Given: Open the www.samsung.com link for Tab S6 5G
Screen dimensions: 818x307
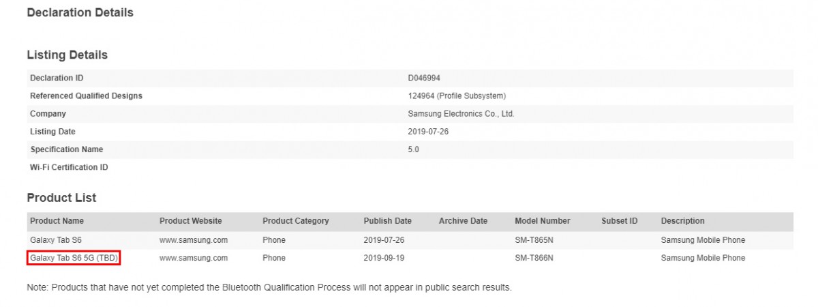Looking at the screenshot, I should point(194,258).
